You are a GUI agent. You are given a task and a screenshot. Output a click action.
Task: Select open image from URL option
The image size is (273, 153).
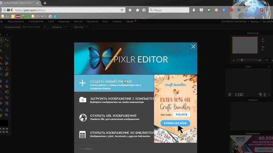[x=114, y=117]
